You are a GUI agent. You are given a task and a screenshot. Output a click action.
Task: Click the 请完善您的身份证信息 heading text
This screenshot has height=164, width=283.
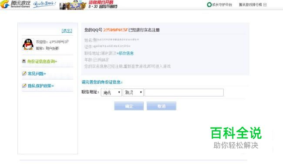(x=102, y=82)
